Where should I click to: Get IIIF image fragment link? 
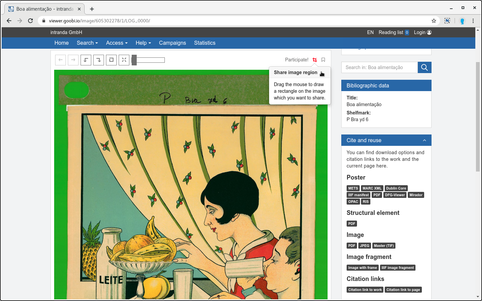tap(398, 268)
